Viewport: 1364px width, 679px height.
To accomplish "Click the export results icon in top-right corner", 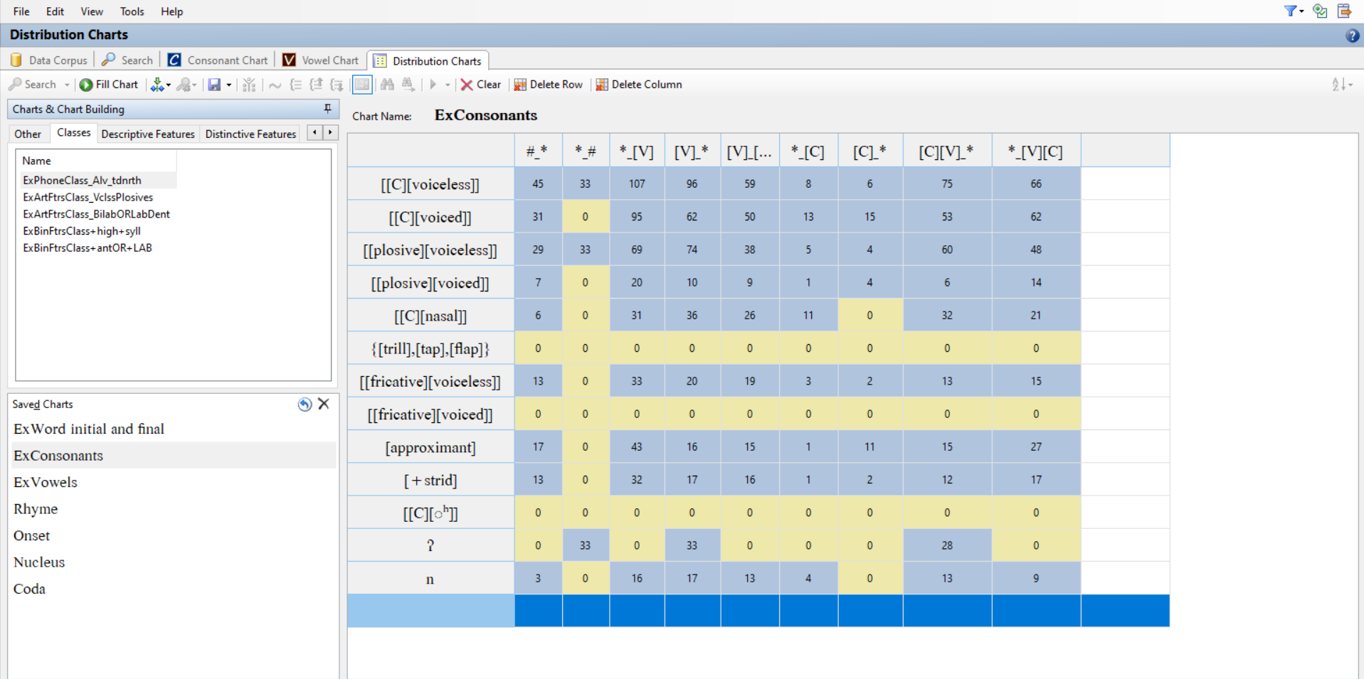I will (1344, 11).
